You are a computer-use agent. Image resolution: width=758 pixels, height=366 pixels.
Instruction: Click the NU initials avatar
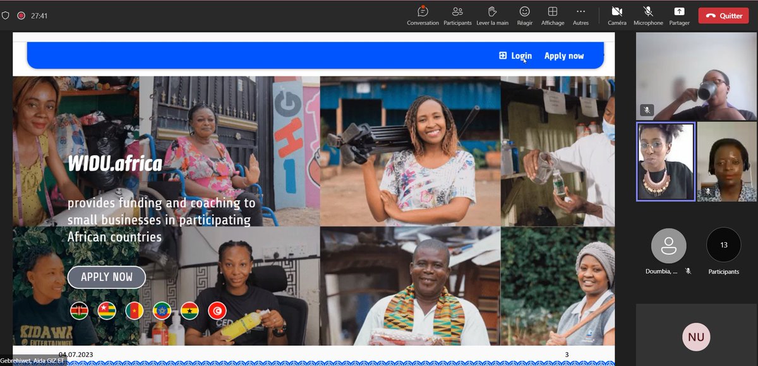coord(696,337)
